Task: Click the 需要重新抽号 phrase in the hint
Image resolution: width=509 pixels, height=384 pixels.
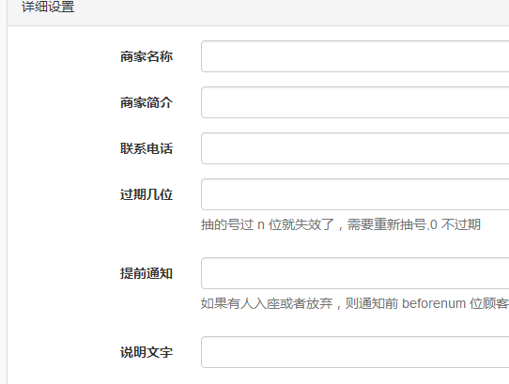Action: click(387, 224)
